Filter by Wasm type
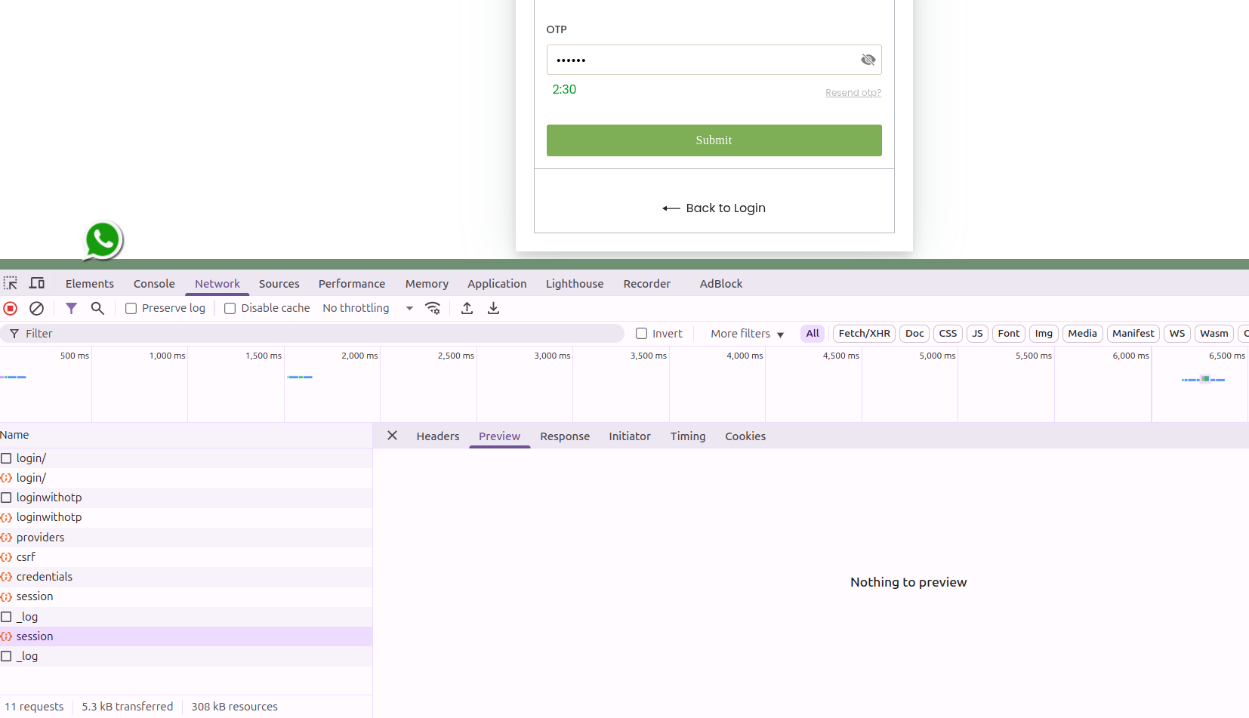The height and width of the screenshot is (718, 1249). pyautogui.click(x=1214, y=334)
